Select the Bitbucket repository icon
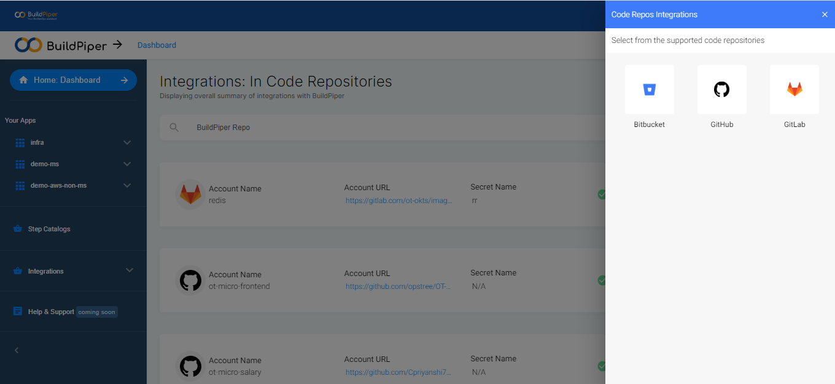This screenshot has width=835, height=384. click(x=650, y=90)
